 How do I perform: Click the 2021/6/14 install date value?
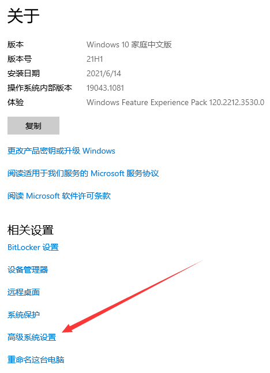click(x=104, y=73)
